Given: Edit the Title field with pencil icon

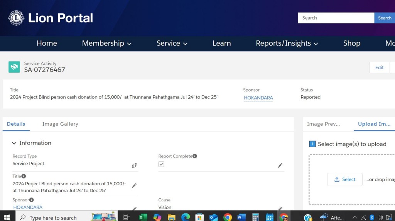Looking at the screenshot, I should coord(134,186).
